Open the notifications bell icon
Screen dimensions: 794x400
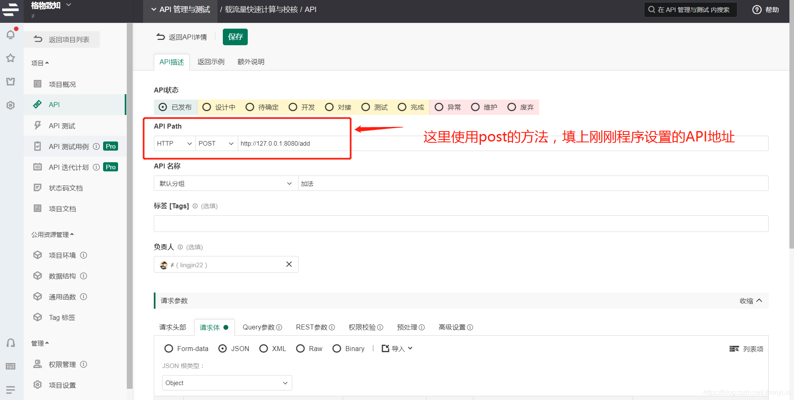pyautogui.click(x=11, y=34)
